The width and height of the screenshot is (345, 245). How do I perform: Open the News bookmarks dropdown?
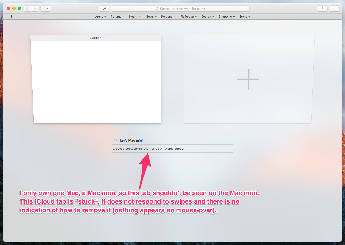click(x=151, y=17)
